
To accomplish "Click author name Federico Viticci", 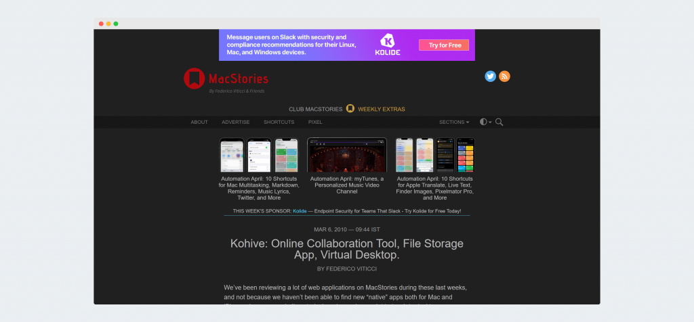I will click(352, 269).
